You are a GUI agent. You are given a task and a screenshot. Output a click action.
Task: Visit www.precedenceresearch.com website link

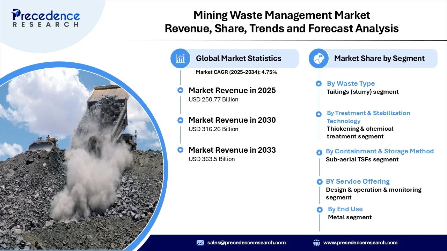click(x=360, y=243)
